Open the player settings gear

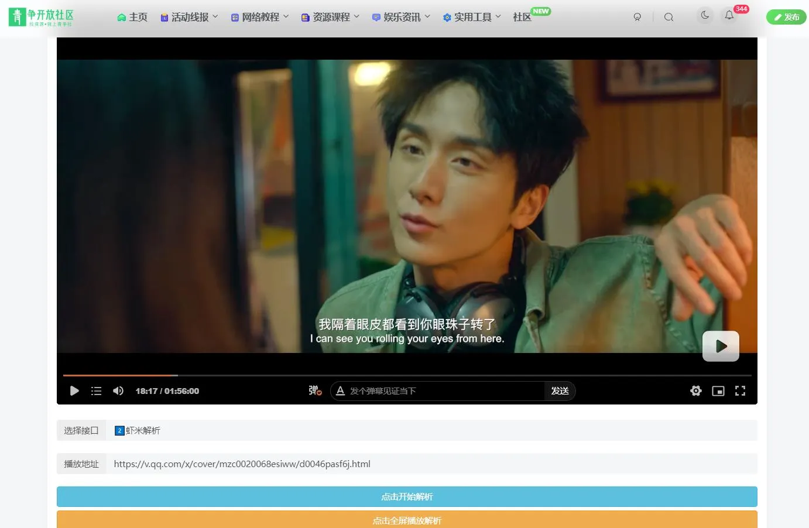click(696, 391)
